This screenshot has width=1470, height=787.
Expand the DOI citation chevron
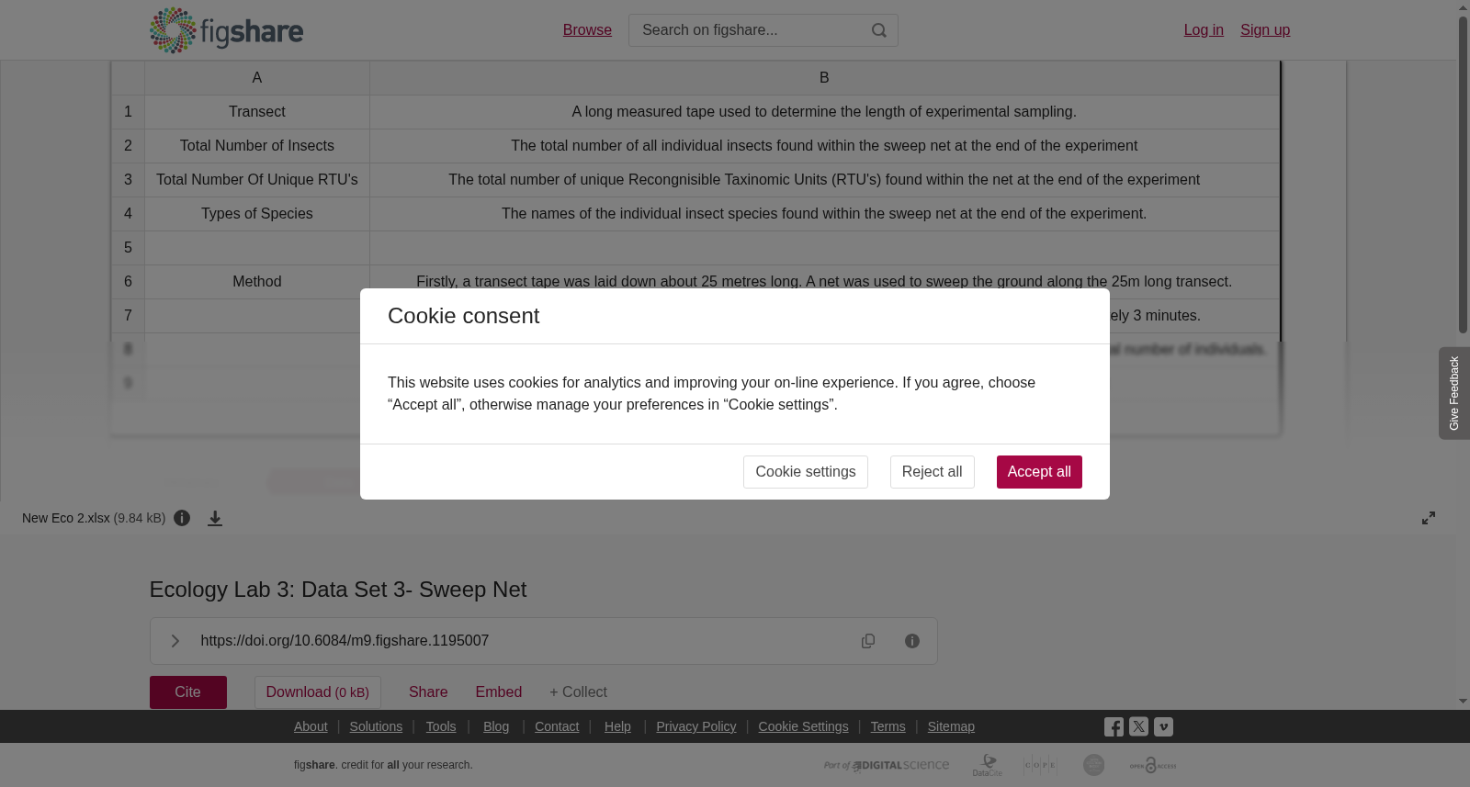[175, 641]
